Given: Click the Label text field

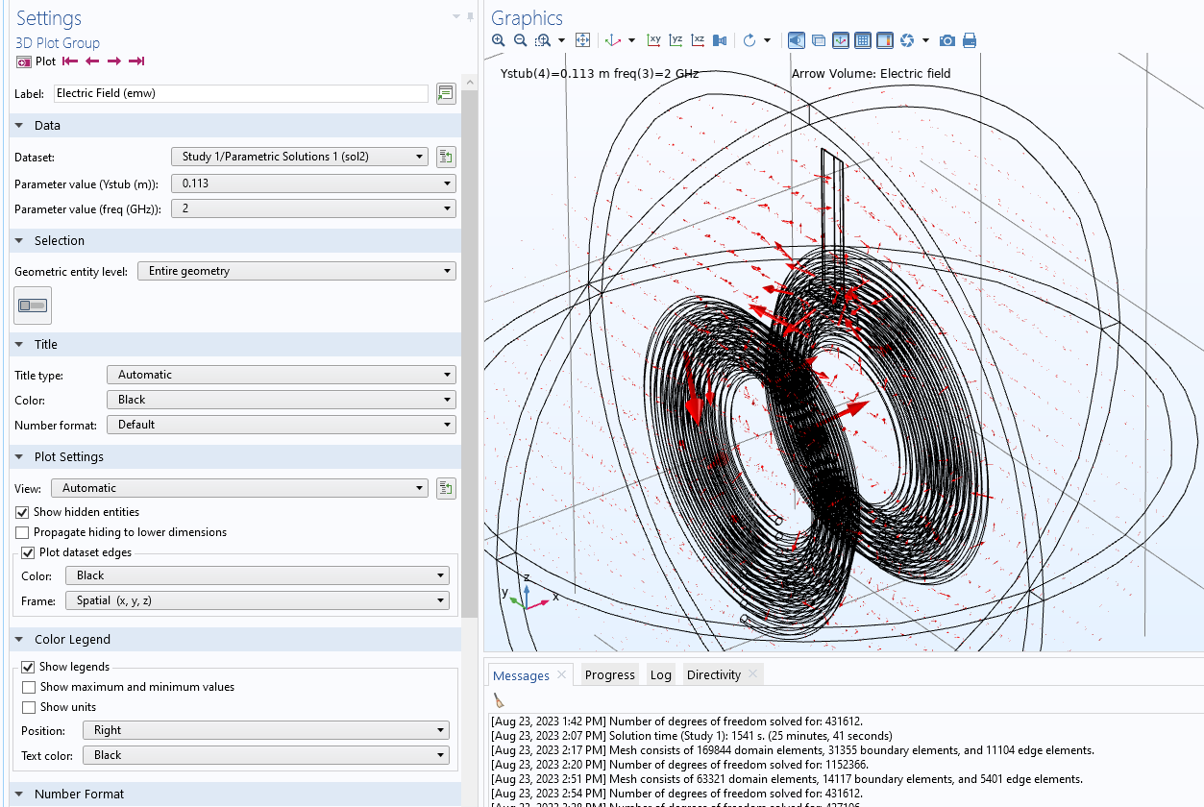Looking at the screenshot, I should click(240, 93).
